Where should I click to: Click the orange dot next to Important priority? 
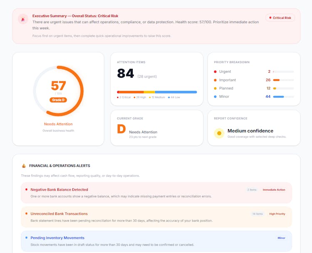[x=215, y=80]
